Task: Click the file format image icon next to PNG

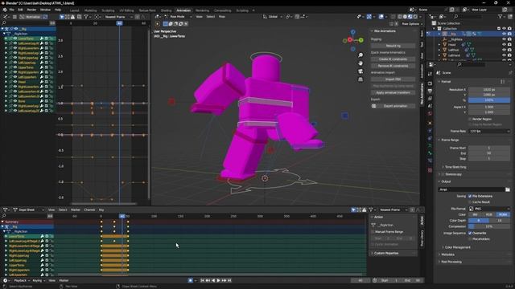Action: tap(472, 209)
